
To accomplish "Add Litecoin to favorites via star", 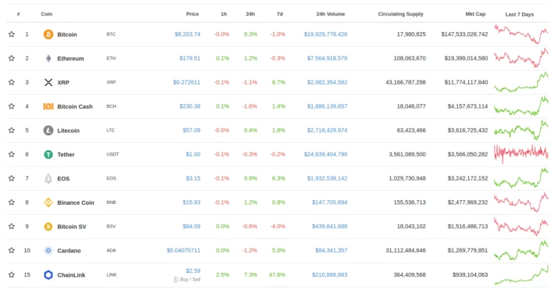I will [x=12, y=130].
